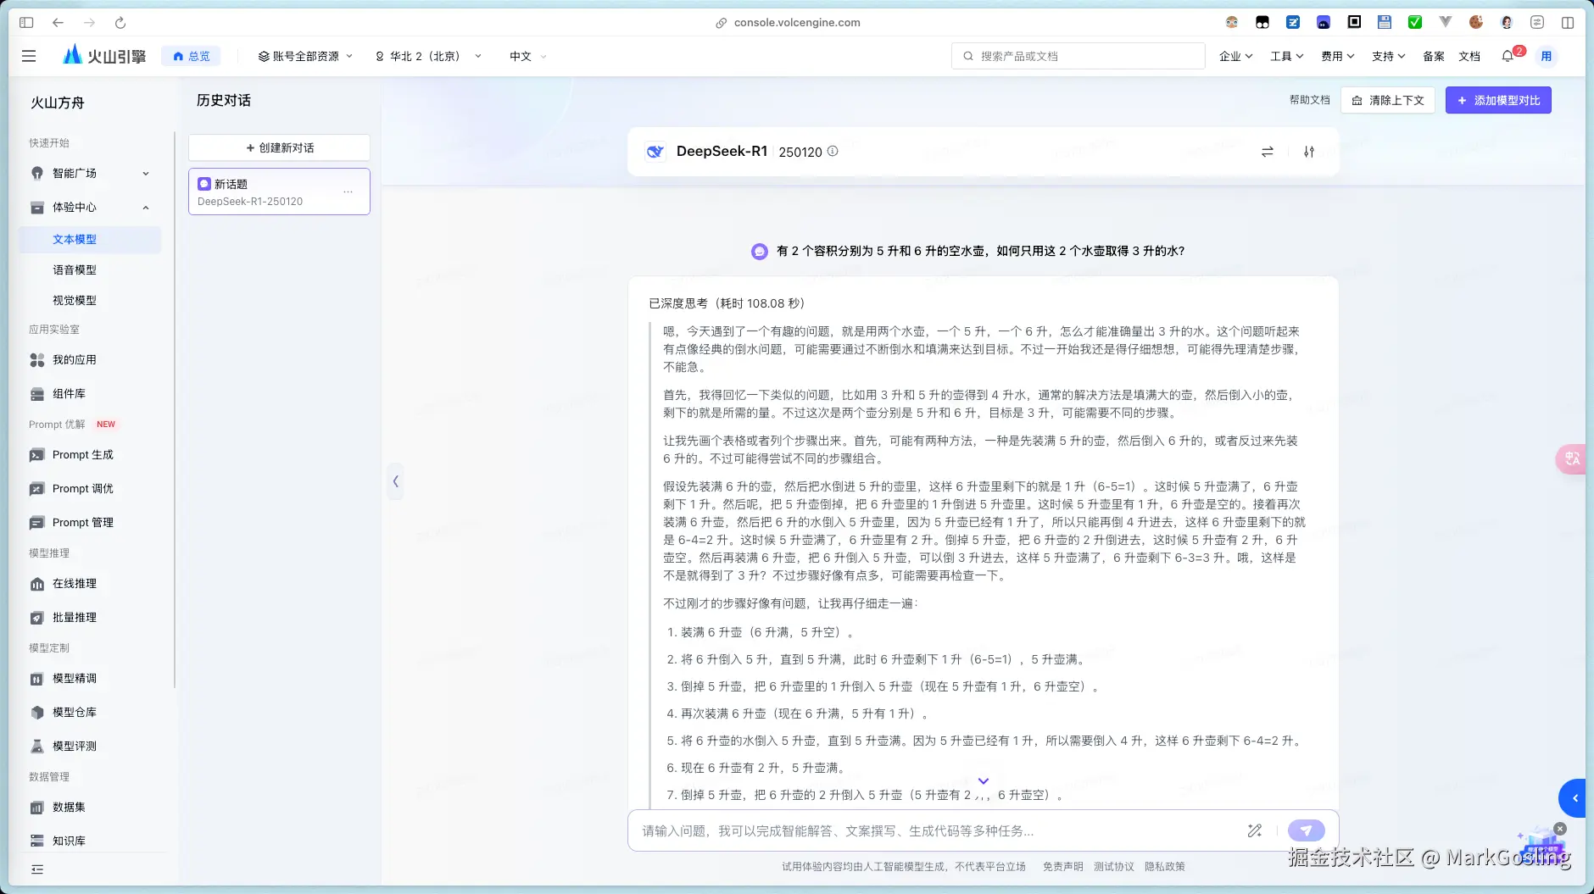Click the 总览 overview button
The width and height of the screenshot is (1594, 894).
pyautogui.click(x=192, y=56)
